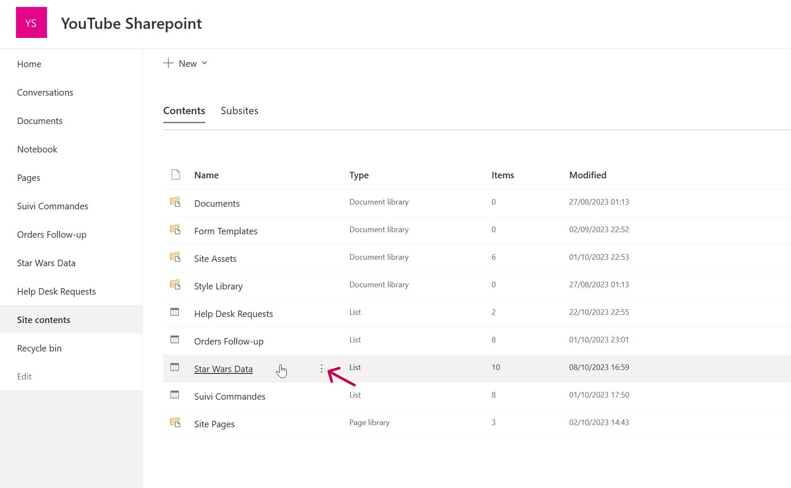Click modified date 01/10/2023 17:50
This screenshot has height=488, width=791.
tap(599, 395)
